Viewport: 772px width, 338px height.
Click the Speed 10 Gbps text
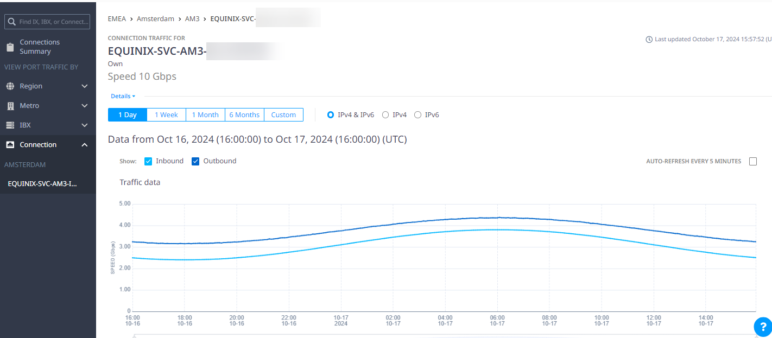[x=142, y=76]
